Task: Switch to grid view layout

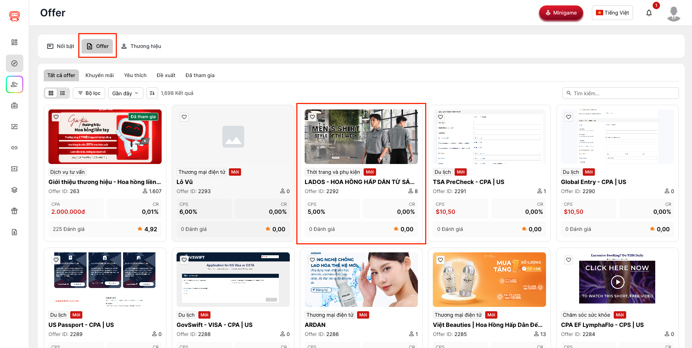Action: pos(51,93)
